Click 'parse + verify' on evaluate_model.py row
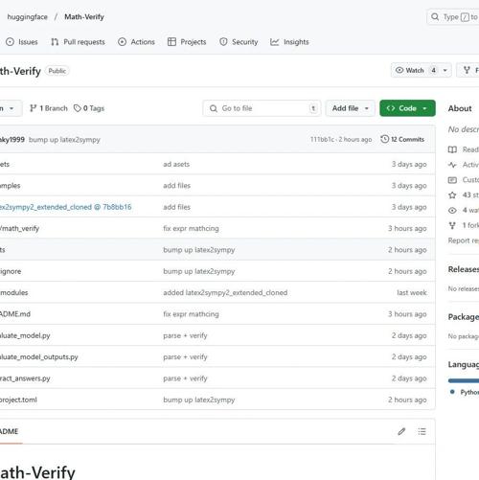 [x=185, y=335]
